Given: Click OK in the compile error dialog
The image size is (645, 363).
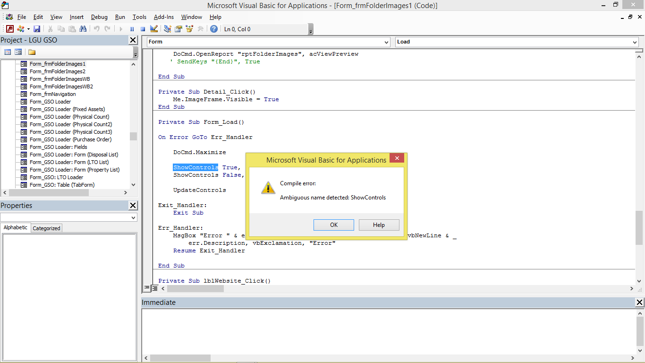Looking at the screenshot, I should coord(334,225).
